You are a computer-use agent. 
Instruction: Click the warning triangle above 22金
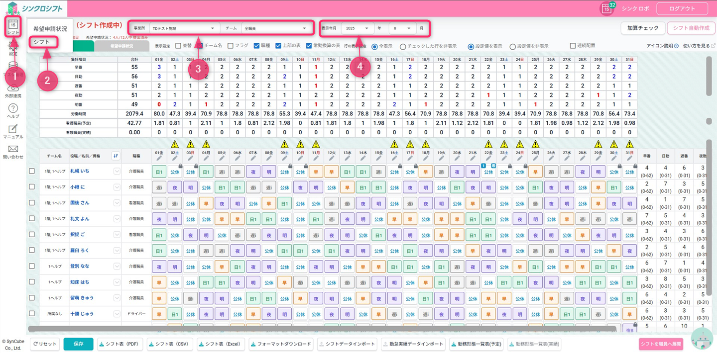[488, 144]
